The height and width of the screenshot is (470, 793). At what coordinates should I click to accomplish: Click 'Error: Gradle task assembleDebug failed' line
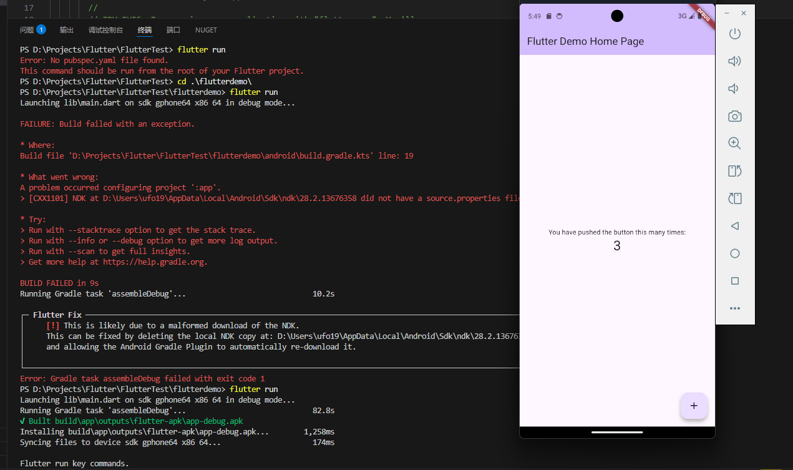pyautogui.click(x=142, y=379)
